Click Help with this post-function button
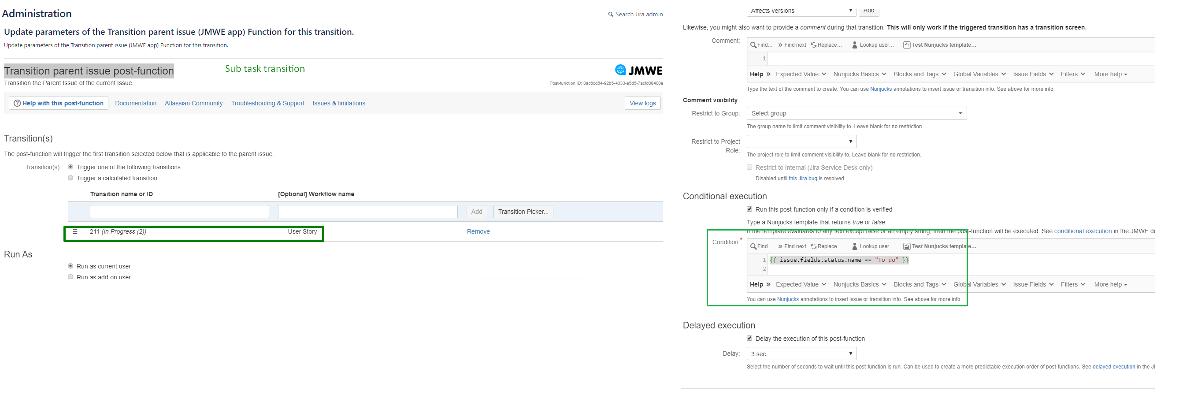Screen dimensions: 1179x402 coord(59,103)
